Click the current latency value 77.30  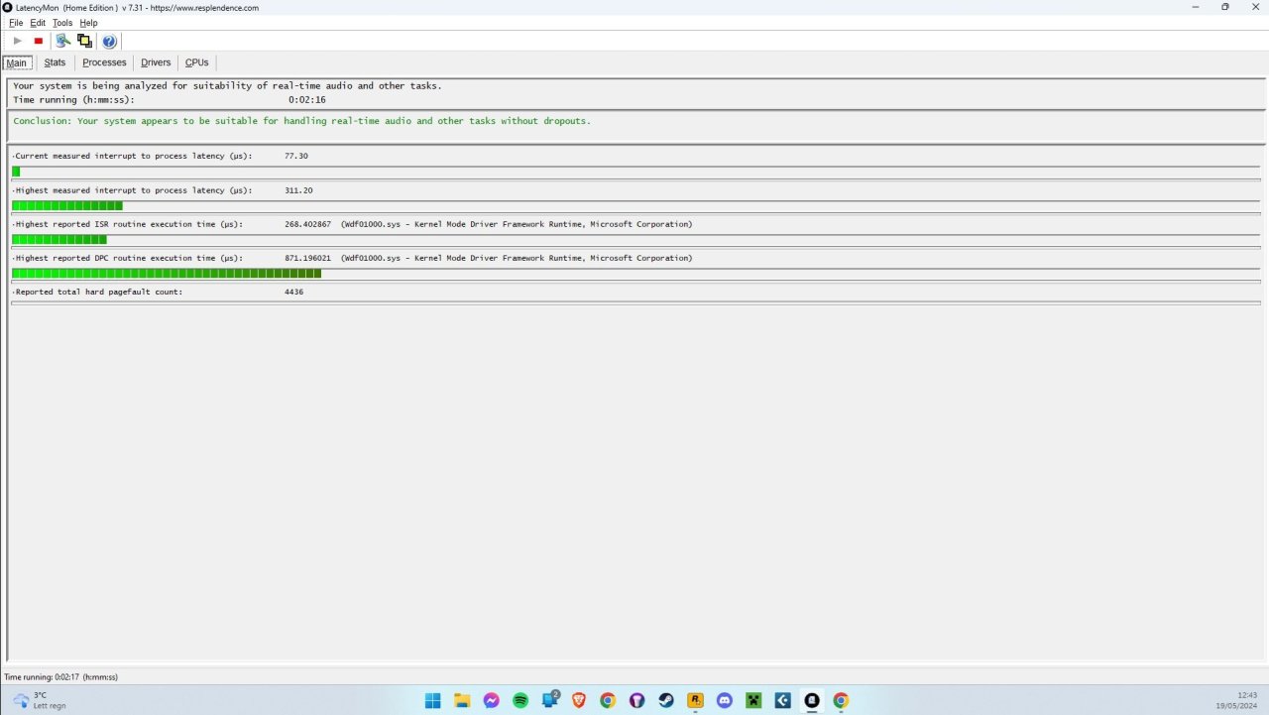point(296,156)
